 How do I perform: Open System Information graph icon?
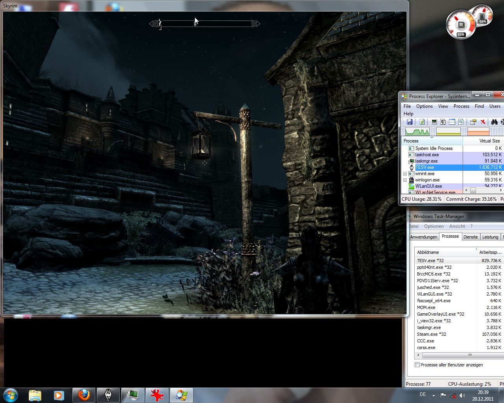[434, 122]
